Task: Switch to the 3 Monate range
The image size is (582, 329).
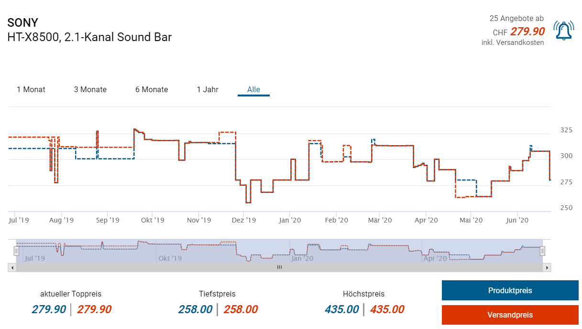Action: 90,89
